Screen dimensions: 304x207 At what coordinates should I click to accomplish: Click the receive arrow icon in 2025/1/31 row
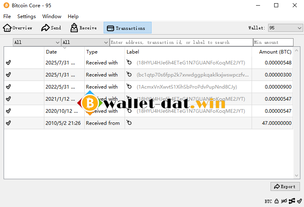click(x=129, y=74)
